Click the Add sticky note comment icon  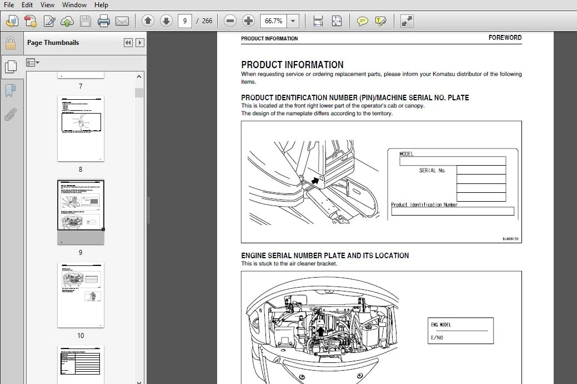363,21
